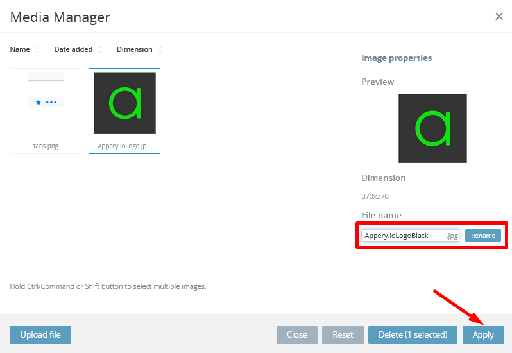Click the Upload file button
The width and height of the screenshot is (512, 353).
click(40, 335)
